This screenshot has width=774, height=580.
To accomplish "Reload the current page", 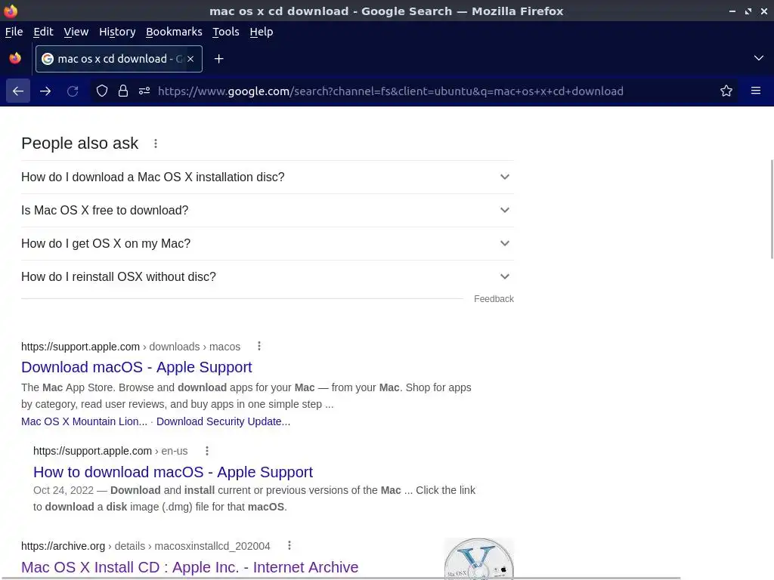I will tap(73, 91).
